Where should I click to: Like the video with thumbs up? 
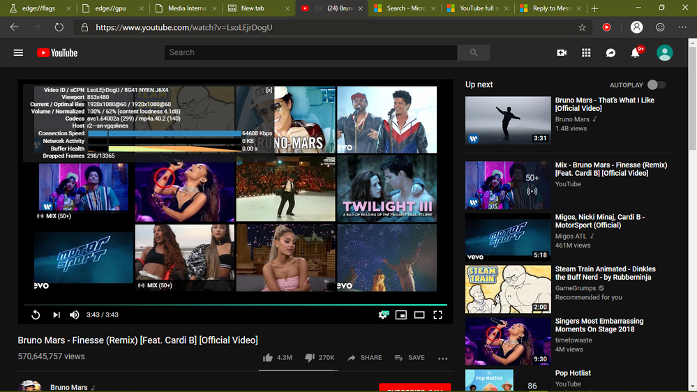278,357
